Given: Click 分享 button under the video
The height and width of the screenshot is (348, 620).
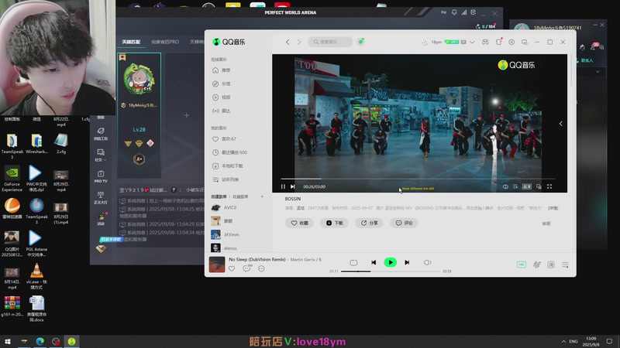Looking at the screenshot, I should (369, 223).
